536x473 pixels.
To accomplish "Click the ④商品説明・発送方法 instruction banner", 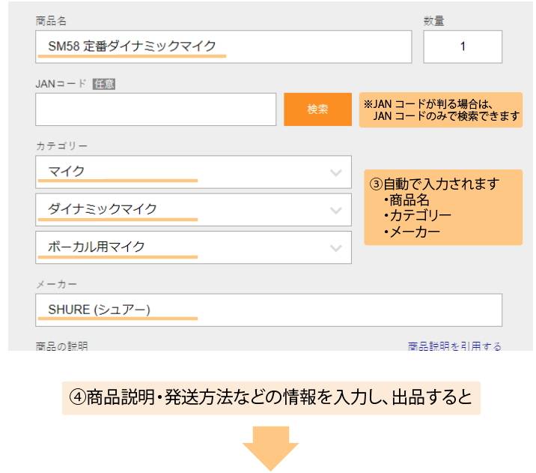I will point(267,397).
